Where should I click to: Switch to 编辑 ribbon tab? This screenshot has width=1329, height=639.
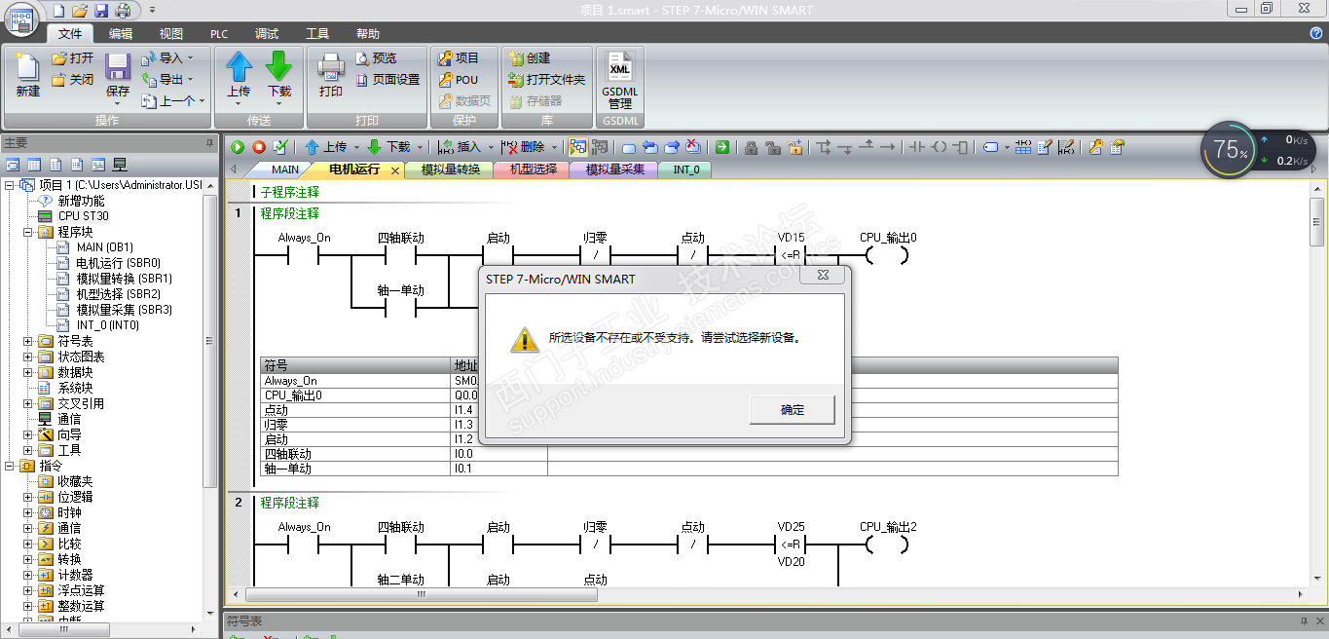(x=121, y=33)
